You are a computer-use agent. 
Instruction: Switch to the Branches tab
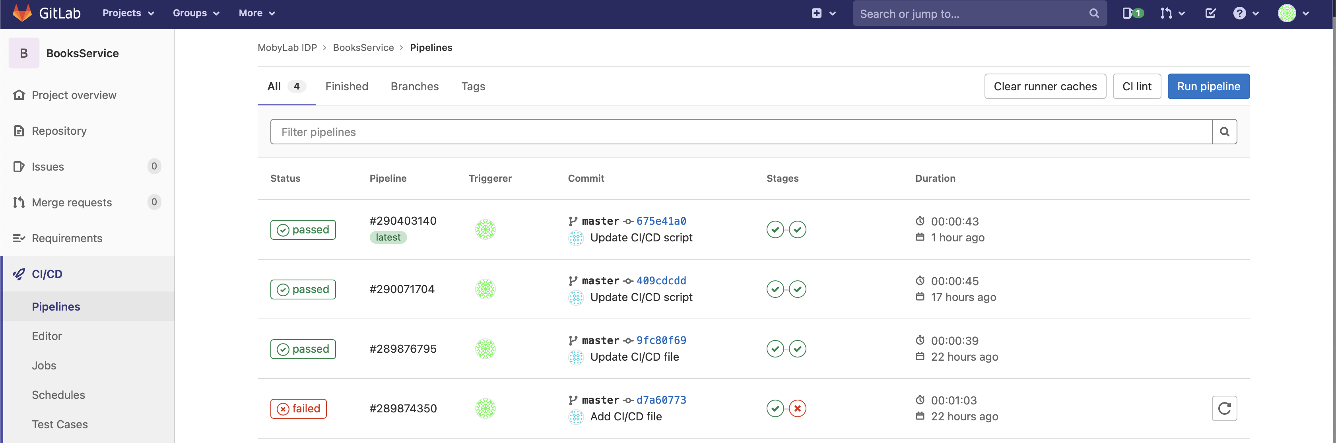click(x=414, y=86)
